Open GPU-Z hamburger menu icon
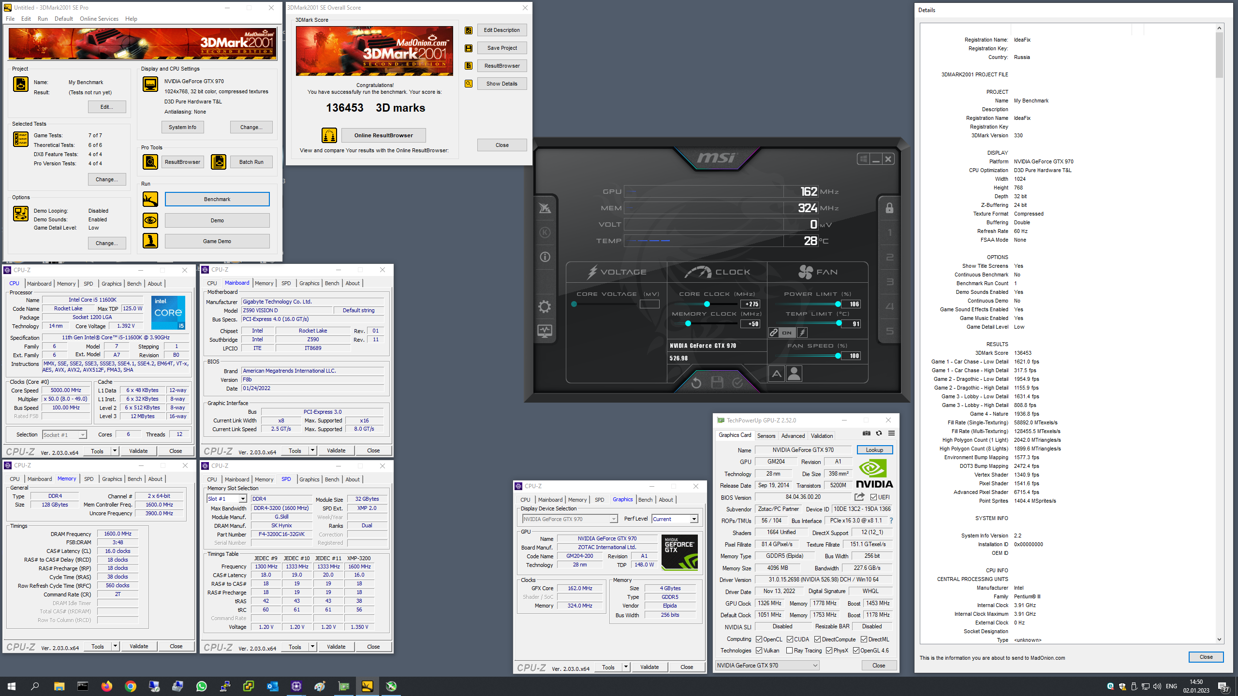The height and width of the screenshot is (696, 1238). click(891, 433)
